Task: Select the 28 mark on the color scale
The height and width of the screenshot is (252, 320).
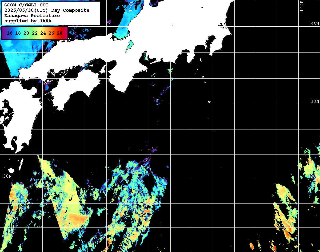Action: [x=60, y=33]
